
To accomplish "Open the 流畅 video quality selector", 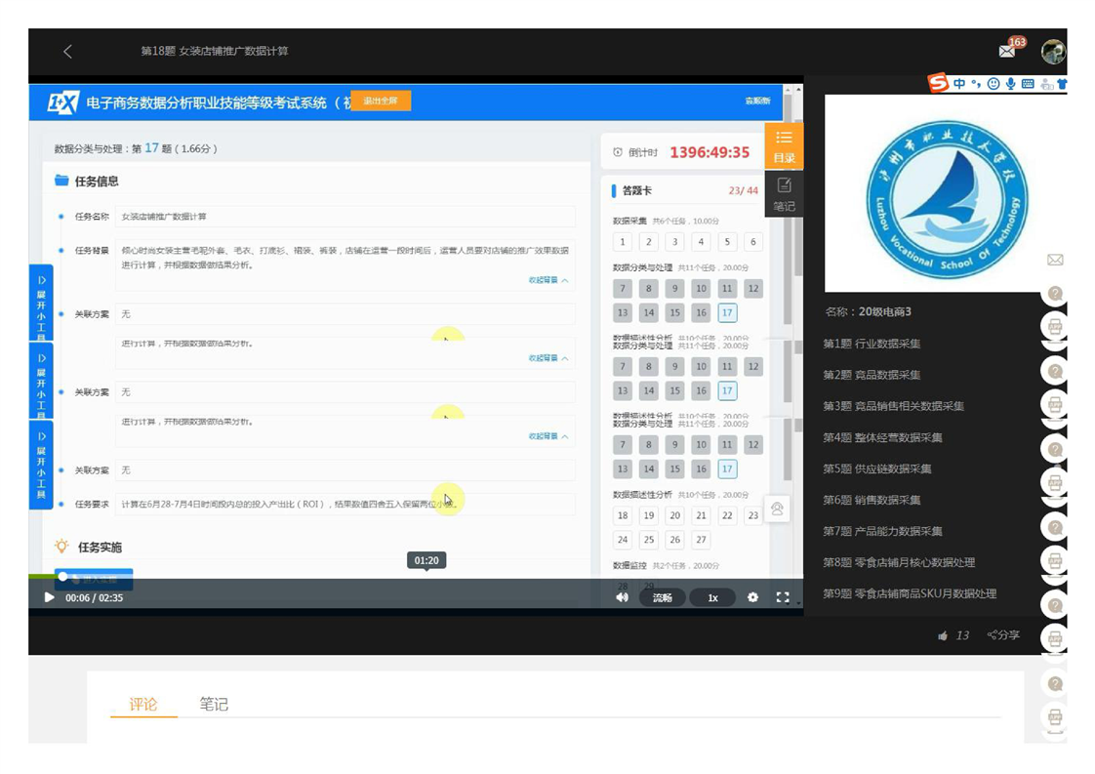I will (662, 597).
